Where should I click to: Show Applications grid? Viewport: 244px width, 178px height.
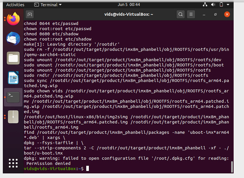pyautogui.click(x=13, y=163)
